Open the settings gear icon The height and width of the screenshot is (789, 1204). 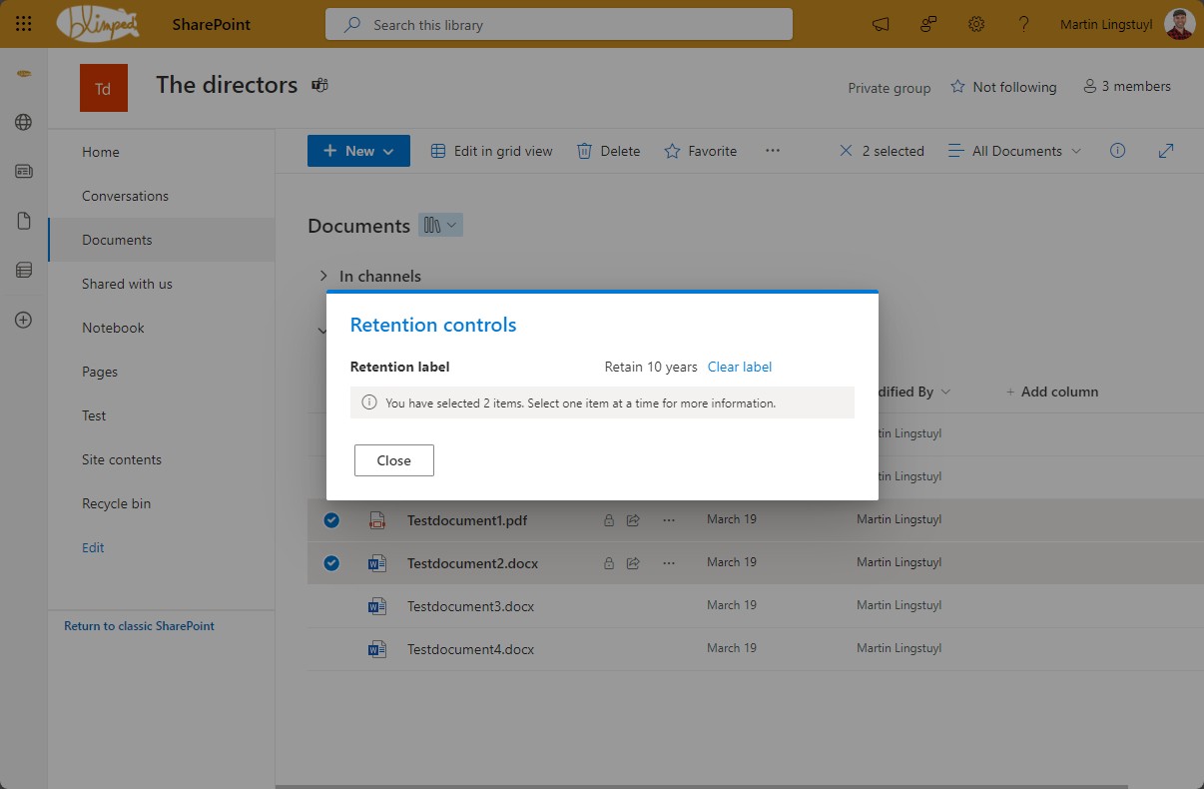pos(976,24)
